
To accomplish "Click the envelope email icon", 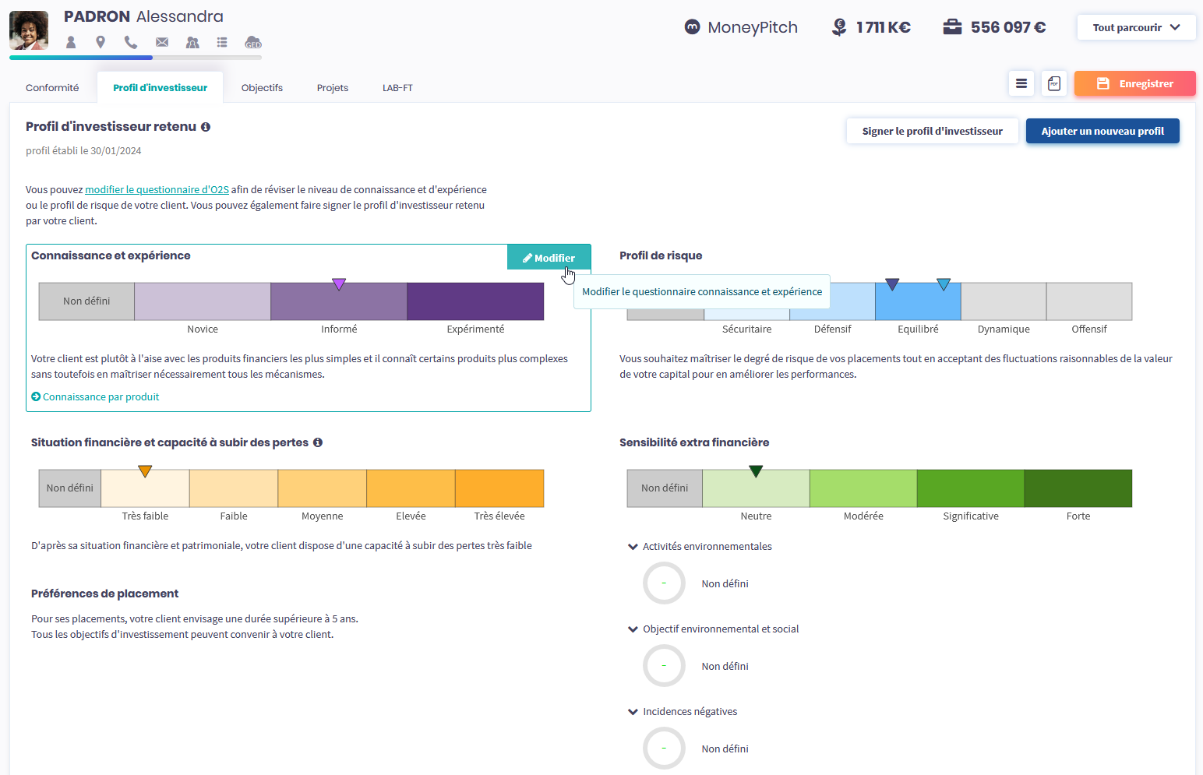I will pos(161,42).
